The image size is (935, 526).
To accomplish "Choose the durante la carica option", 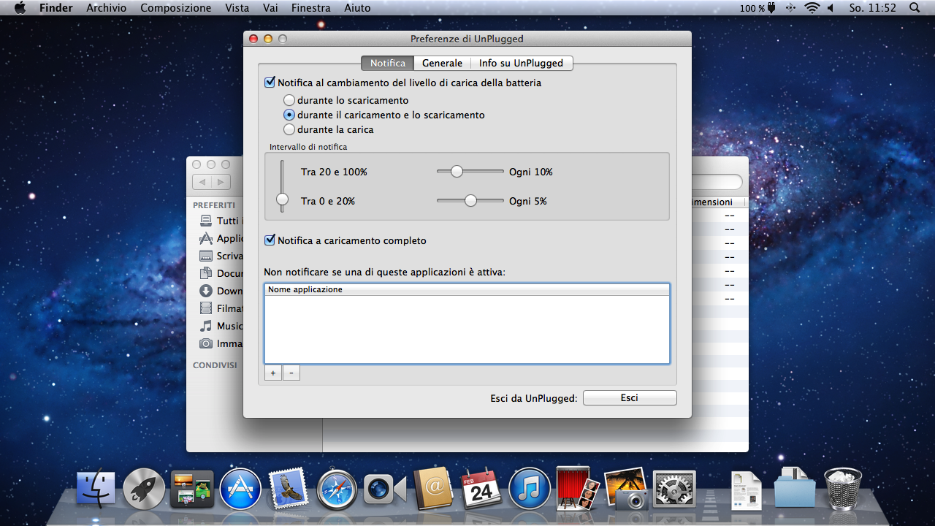I will click(x=289, y=129).
